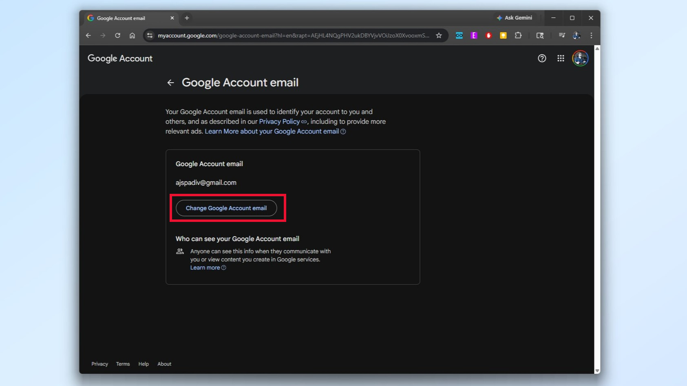Open the browser profile avatar menu
This screenshot has width=687, height=386.
click(x=577, y=35)
